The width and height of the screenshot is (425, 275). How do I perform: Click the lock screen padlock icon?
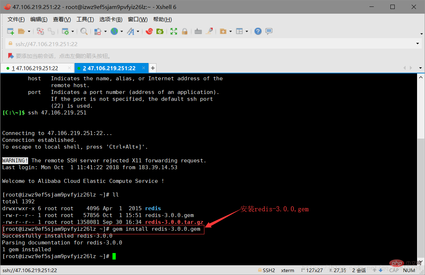point(185,31)
